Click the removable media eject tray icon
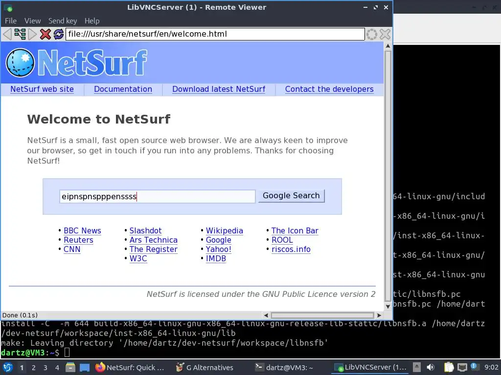The width and height of the screenshot is (501, 375). click(x=417, y=367)
